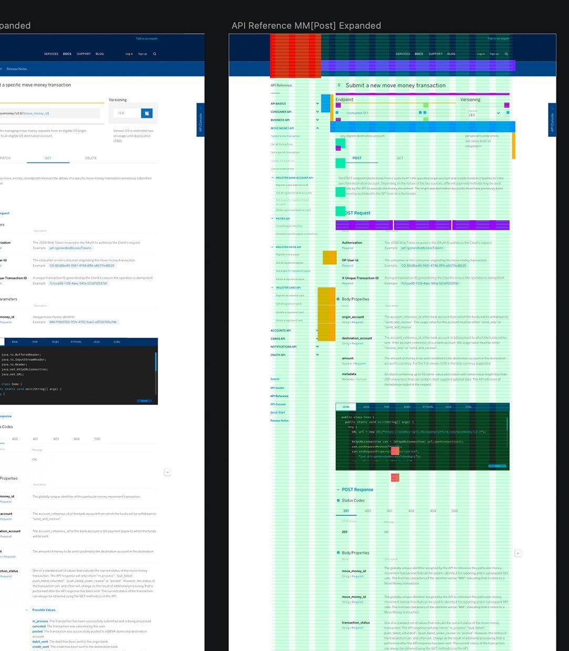569x651 pixels.
Task: Click search magnifier icon in left artboard header
Action: [x=154, y=54]
